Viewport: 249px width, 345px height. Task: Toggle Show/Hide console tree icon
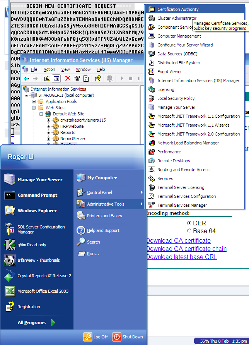56,79
